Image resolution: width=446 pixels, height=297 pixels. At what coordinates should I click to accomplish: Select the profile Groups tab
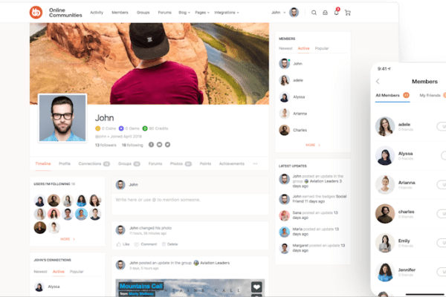click(129, 163)
